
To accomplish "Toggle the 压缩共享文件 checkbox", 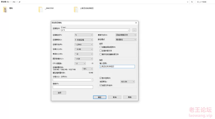I will tap(101, 50).
